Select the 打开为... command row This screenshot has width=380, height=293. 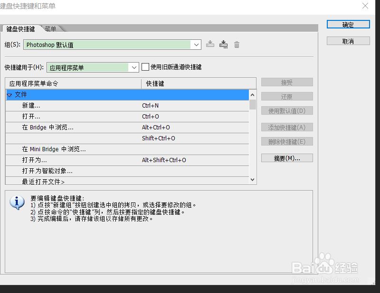pos(127,160)
